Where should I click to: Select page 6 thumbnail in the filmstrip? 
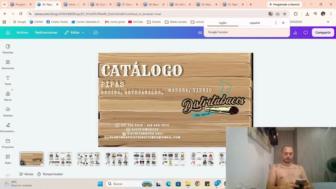(173, 159)
